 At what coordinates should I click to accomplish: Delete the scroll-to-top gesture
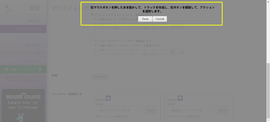pos(223,110)
